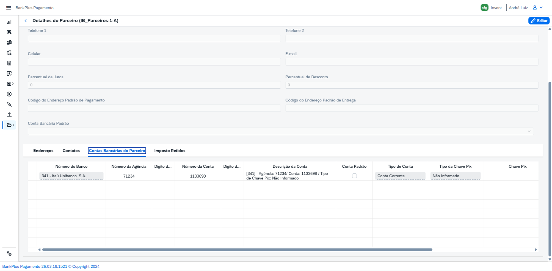Screen dimensions: 552x271
Task: Click the bar chart dashboard sidebar icon
Action: click(x=9, y=22)
